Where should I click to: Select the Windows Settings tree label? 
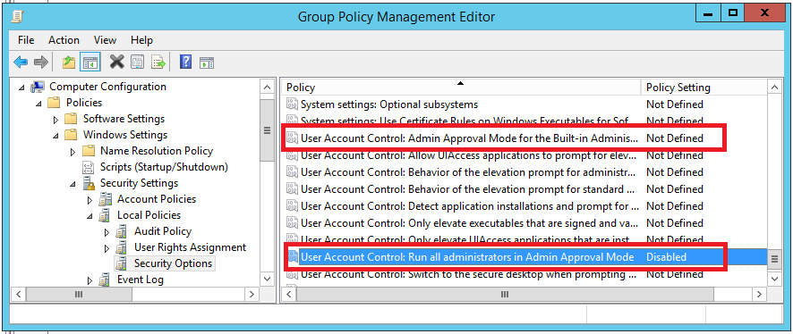point(125,135)
